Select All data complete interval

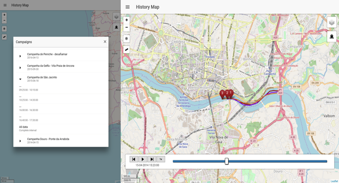tap(60, 129)
